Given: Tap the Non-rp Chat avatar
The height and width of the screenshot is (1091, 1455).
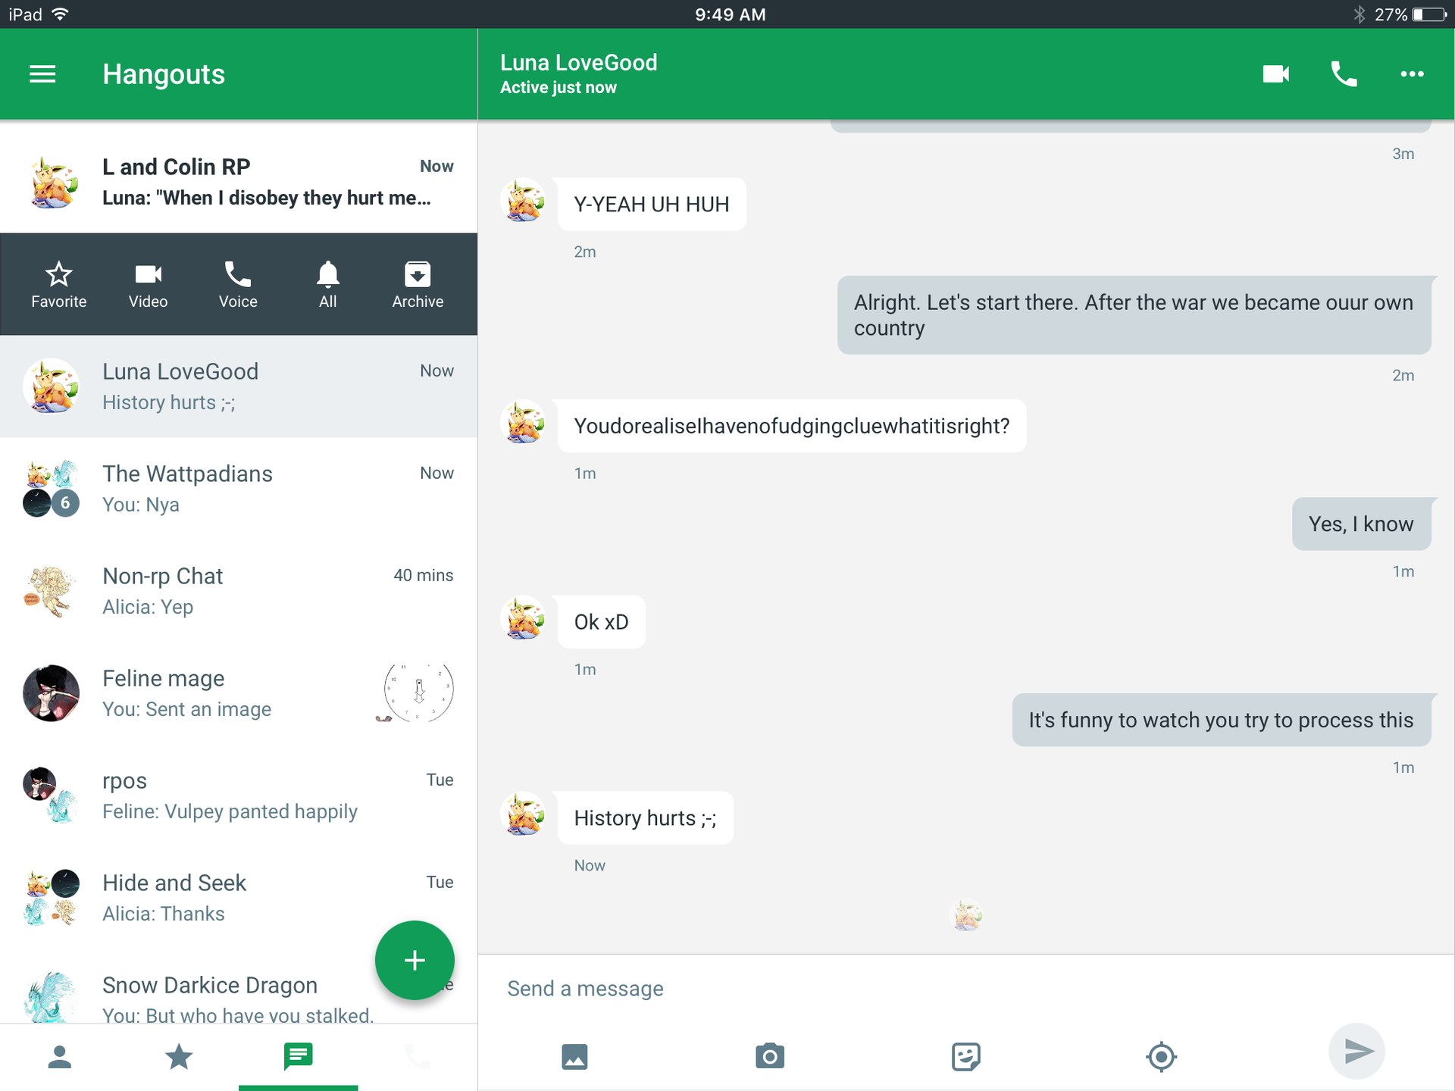Looking at the screenshot, I should 52,592.
